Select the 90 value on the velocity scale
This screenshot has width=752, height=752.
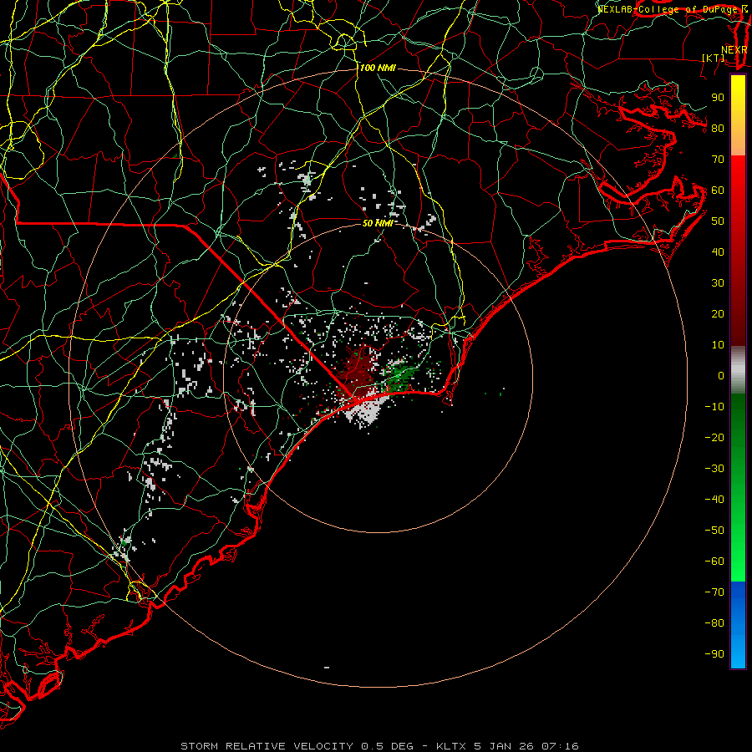pyautogui.click(x=718, y=98)
